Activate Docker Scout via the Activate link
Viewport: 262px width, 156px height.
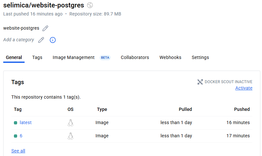tap(244, 88)
